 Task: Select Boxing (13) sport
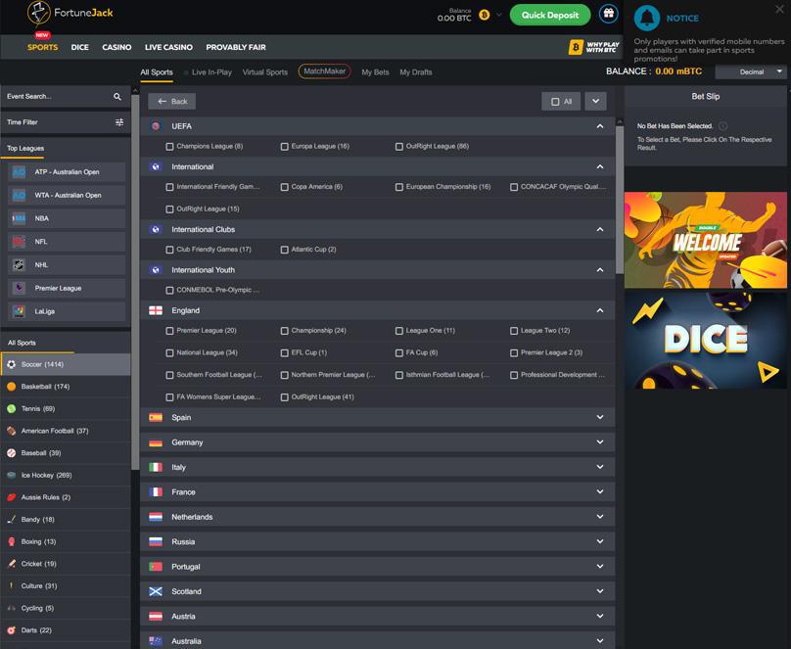pyautogui.click(x=66, y=541)
